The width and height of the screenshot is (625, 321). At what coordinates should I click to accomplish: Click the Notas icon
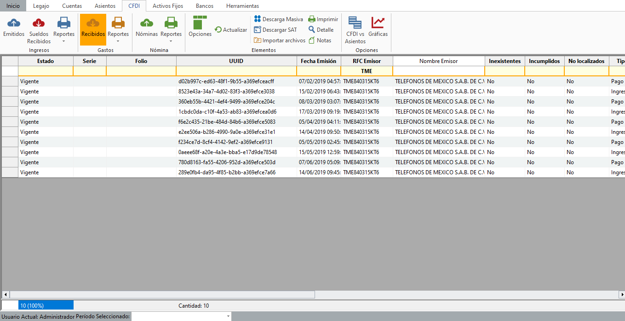point(320,40)
